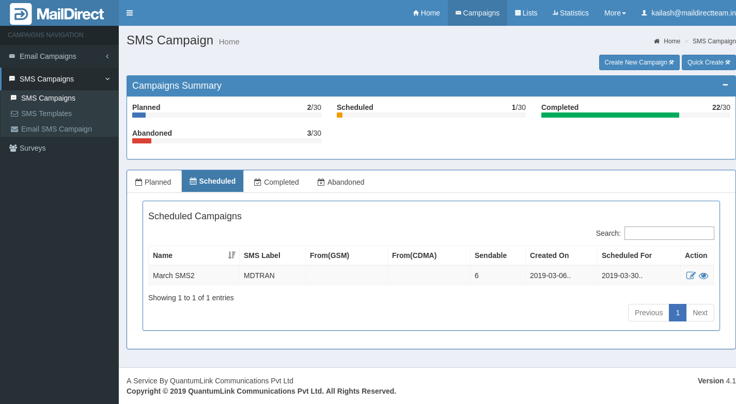Click Create New Campaign button
The height and width of the screenshot is (404, 736).
coord(639,62)
